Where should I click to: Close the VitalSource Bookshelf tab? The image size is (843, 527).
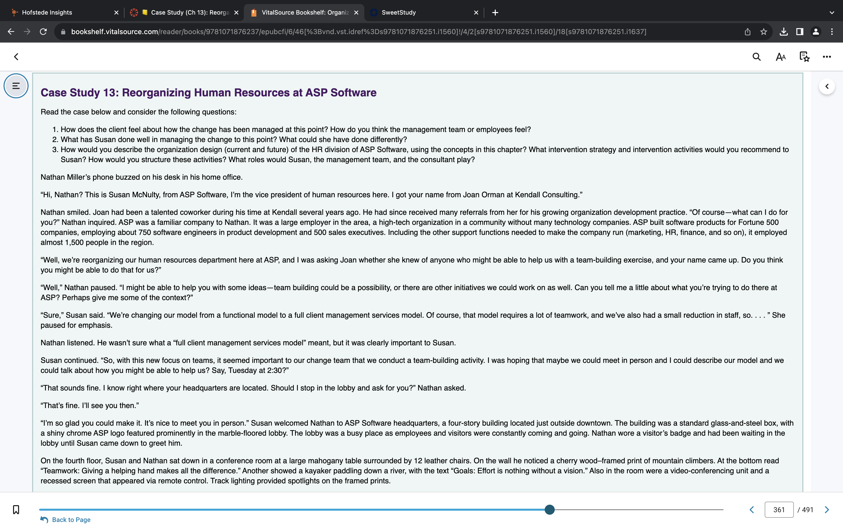pos(356,13)
